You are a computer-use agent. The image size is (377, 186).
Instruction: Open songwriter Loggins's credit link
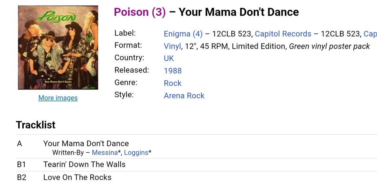136,153
